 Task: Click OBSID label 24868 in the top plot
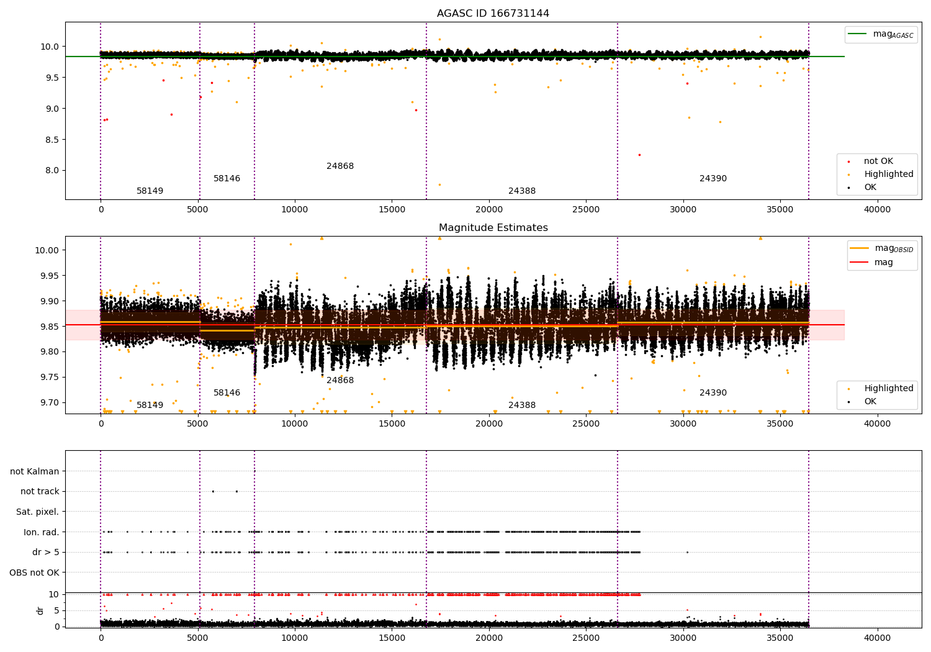(340, 166)
